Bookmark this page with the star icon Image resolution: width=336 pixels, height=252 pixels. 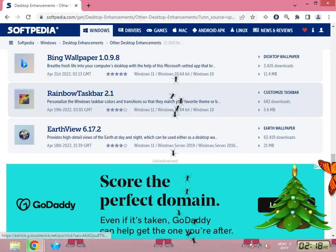click(253, 17)
